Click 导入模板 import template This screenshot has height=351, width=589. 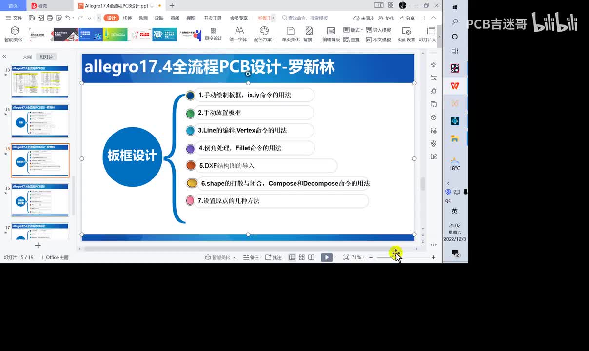point(378,30)
